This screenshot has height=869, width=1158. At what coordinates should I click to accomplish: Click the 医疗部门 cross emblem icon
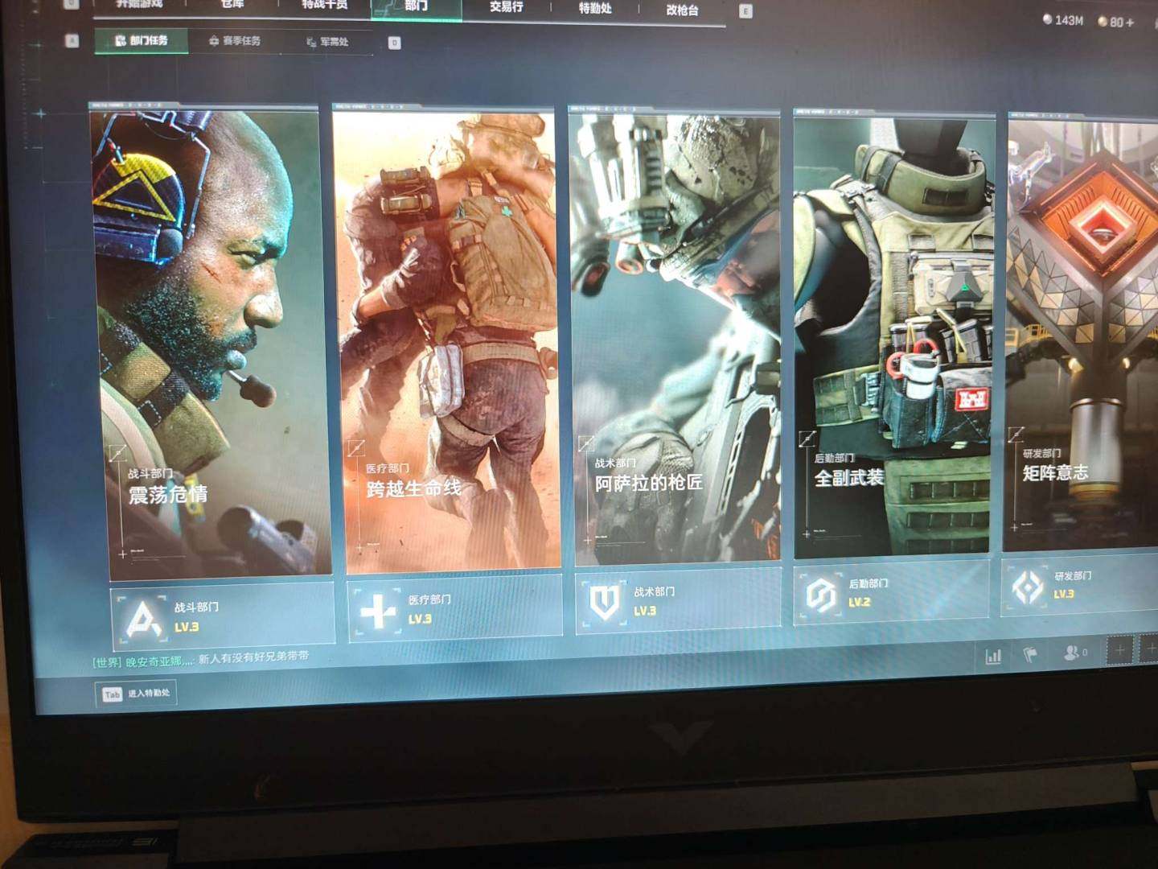tap(377, 612)
